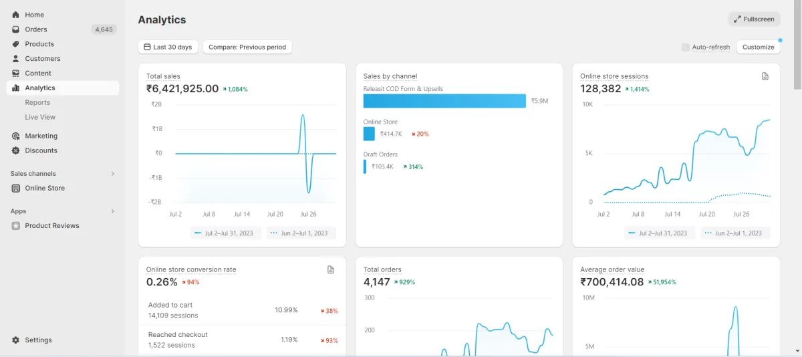The image size is (802, 357).
Task: Click the 4,645 orders count badge
Action: point(104,29)
